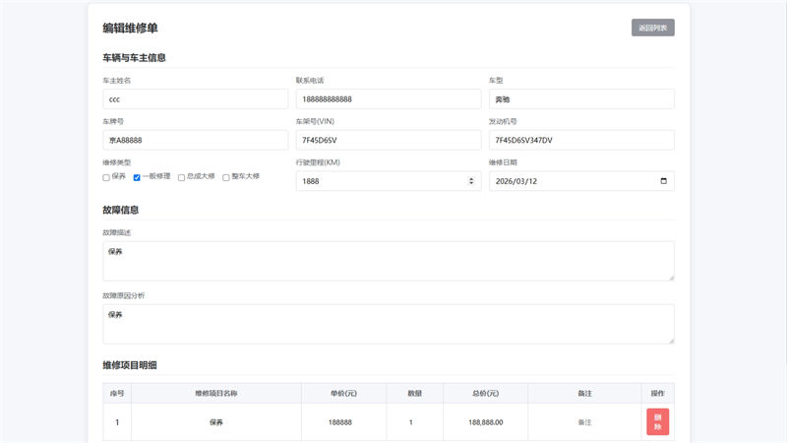Open the calendar picker icon for 维修日期
The image size is (787, 443).
[x=663, y=181]
